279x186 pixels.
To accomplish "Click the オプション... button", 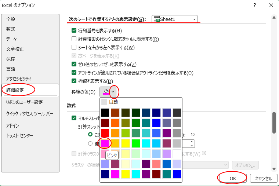I will click(245, 165).
